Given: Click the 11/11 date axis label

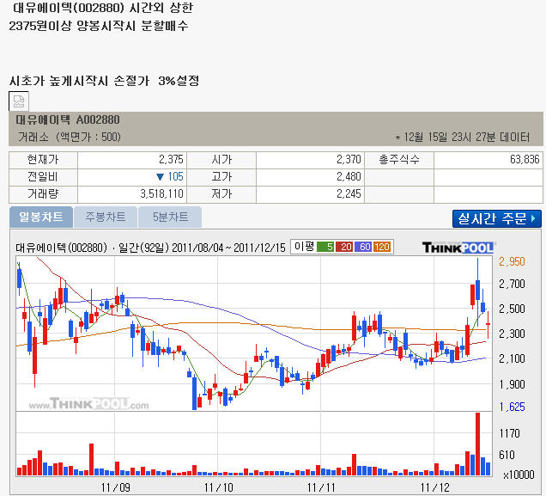Looking at the screenshot, I should pos(321,487).
